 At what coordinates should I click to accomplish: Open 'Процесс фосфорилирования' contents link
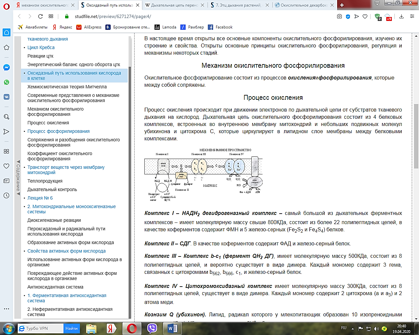click(x=59, y=131)
